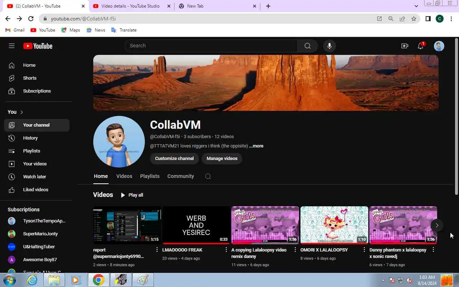Open the OMORI X LALALOOPSY thumbnail
Image resolution: width=459 pixels, height=287 pixels.
pyautogui.click(x=334, y=225)
